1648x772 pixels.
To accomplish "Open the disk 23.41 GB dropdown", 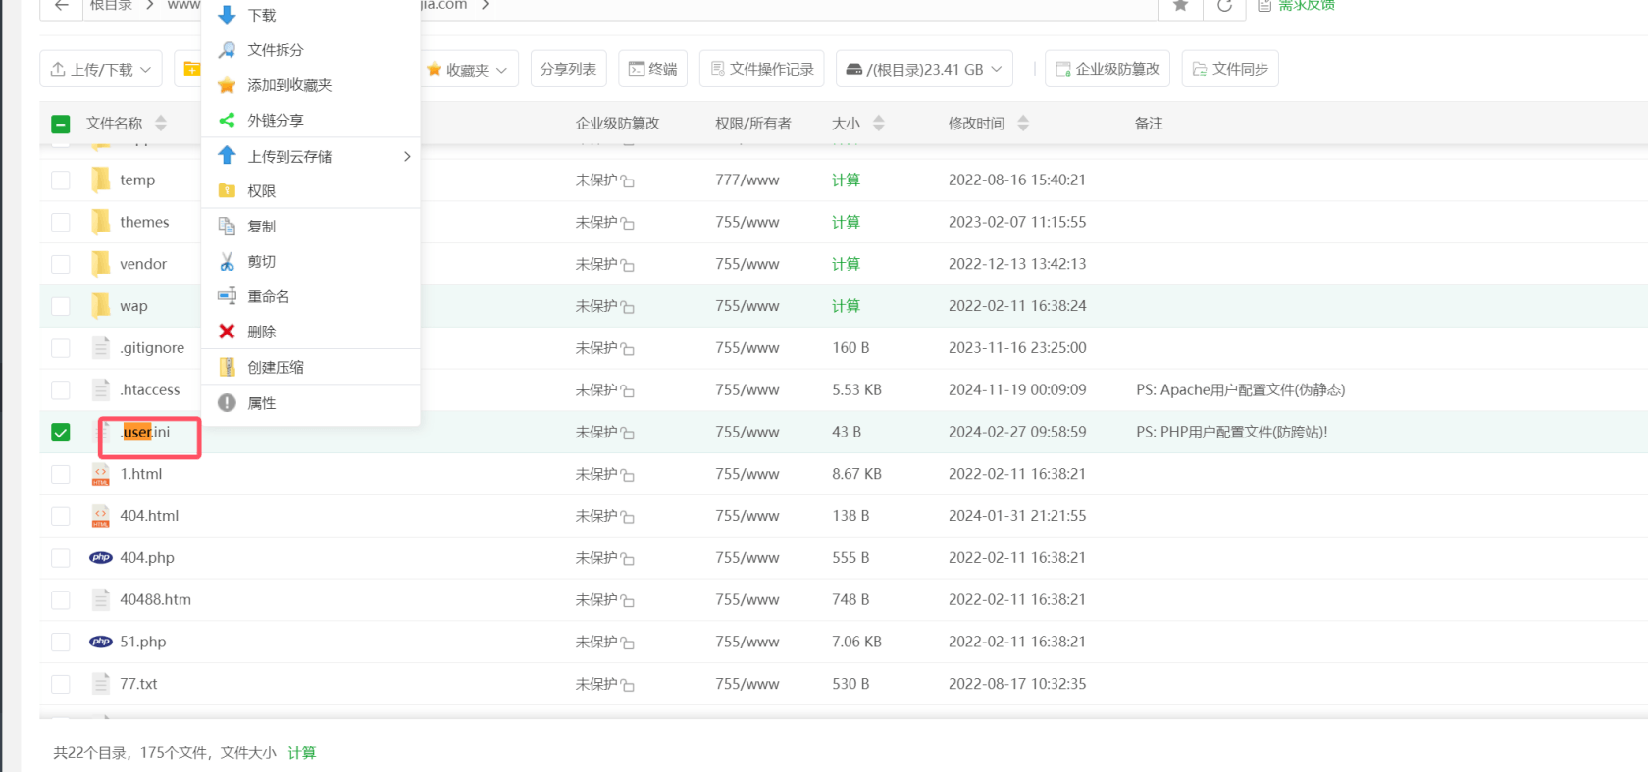I will (x=924, y=69).
